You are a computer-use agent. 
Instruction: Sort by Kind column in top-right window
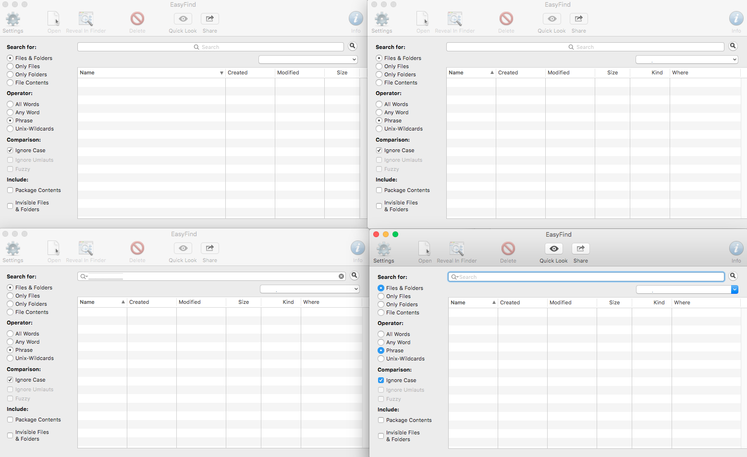pyautogui.click(x=650, y=72)
